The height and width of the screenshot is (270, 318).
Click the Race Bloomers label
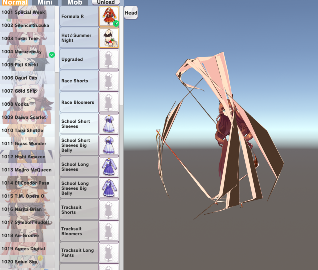click(x=78, y=102)
